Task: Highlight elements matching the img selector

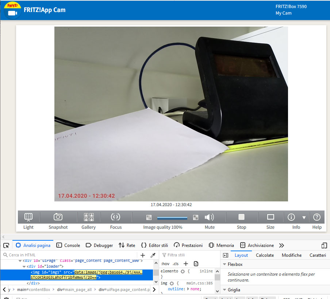Action: point(172,283)
